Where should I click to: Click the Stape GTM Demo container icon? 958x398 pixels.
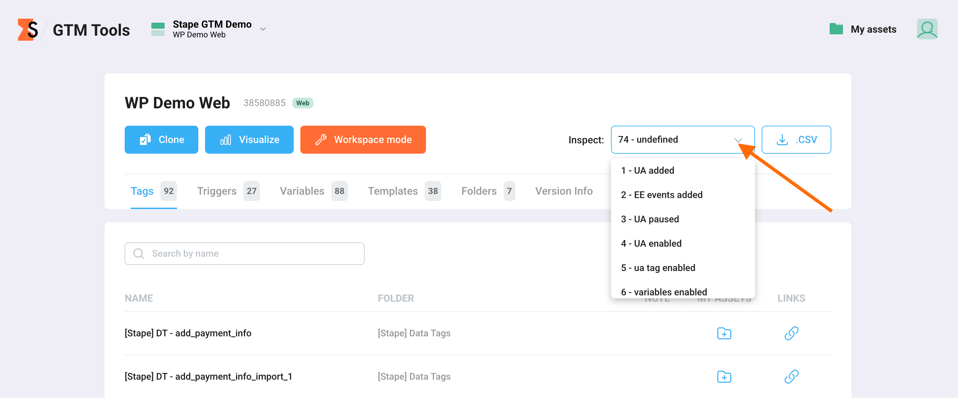tap(158, 29)
